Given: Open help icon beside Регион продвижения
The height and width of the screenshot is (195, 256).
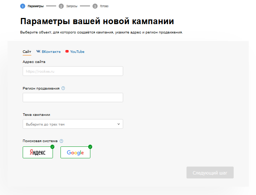Looking at the screenshot, I should pos(63,89).
